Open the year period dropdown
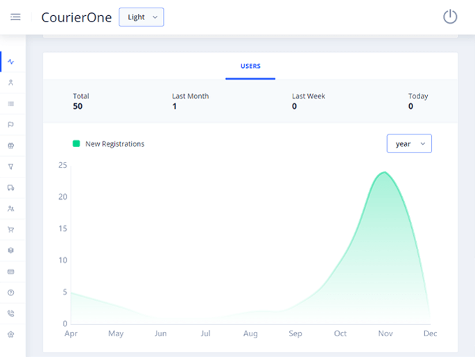 point(409,143)
